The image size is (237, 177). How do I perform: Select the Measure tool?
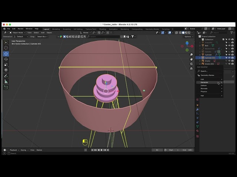(x=6, y=81)
